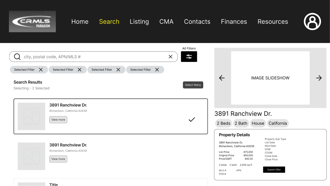Open the Listing menu
Screen dimensions: 330x186
(139, 22)
